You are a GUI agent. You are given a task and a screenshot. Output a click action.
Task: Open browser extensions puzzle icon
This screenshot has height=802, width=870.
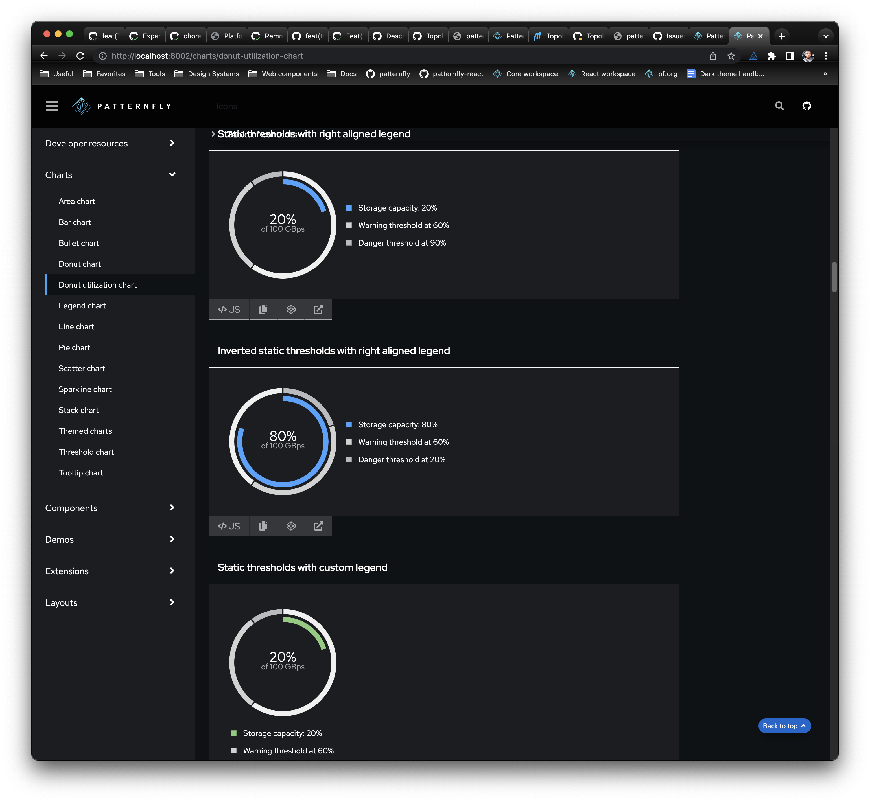[771, 56]
